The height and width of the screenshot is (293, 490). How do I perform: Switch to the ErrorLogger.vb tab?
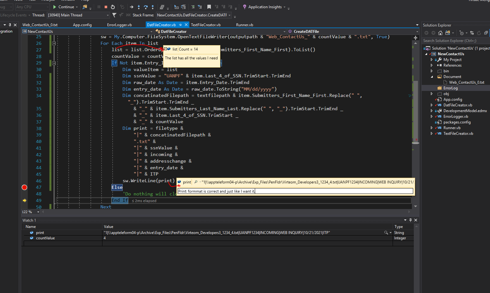(119, 25)
